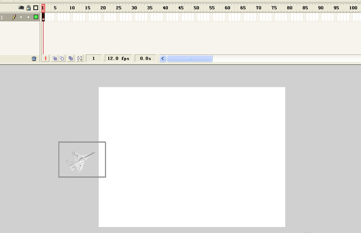Click frame 80 on the timeline ruler
Screen dimensions: 361x233
[x=290, y=8]
